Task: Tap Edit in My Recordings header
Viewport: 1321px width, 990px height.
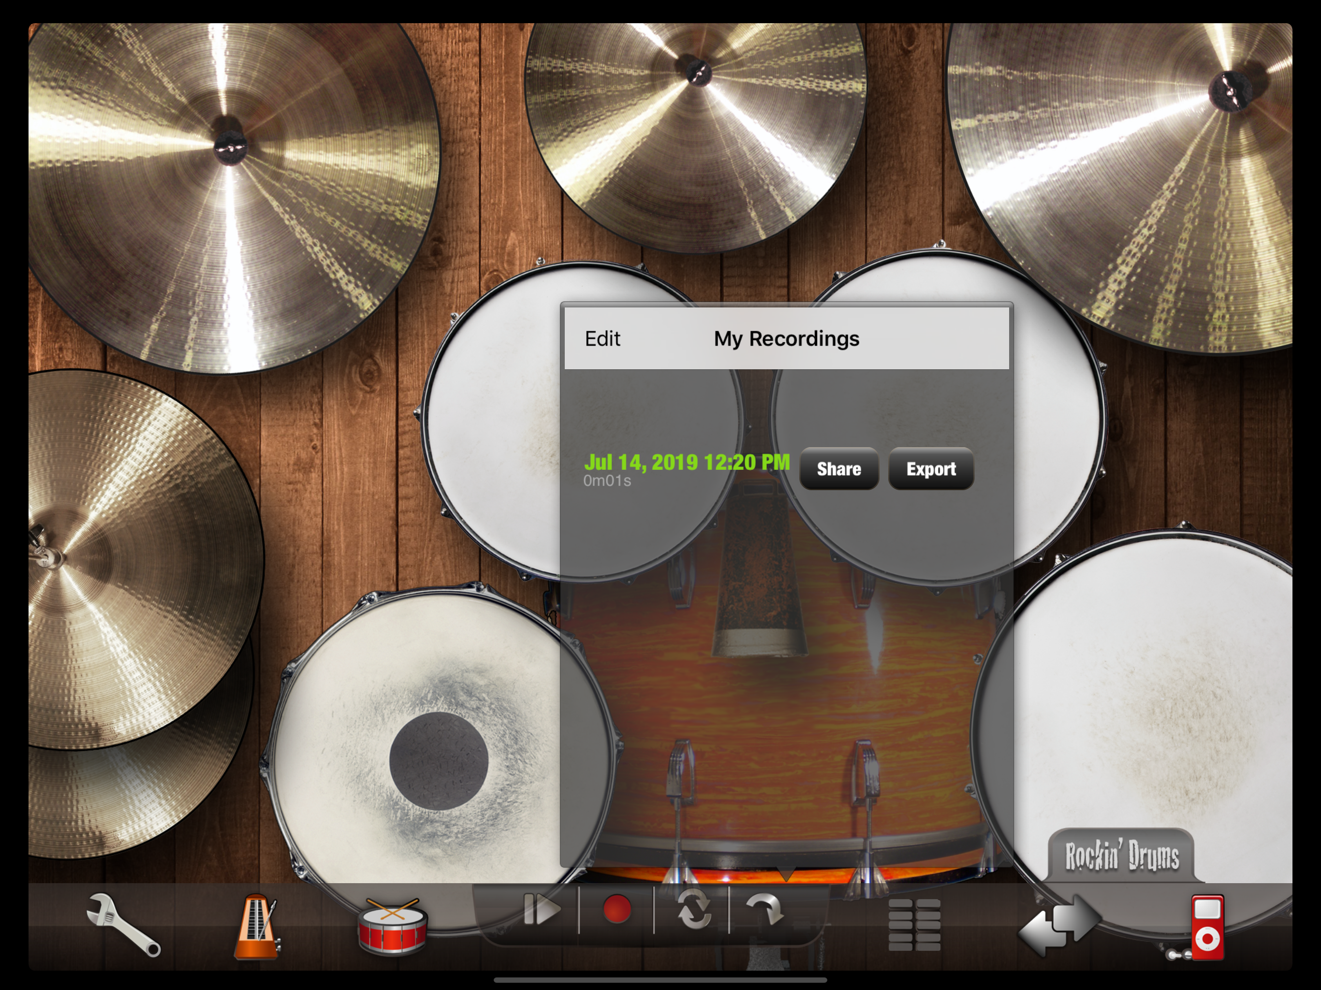Action: click(x=602, y=338)
